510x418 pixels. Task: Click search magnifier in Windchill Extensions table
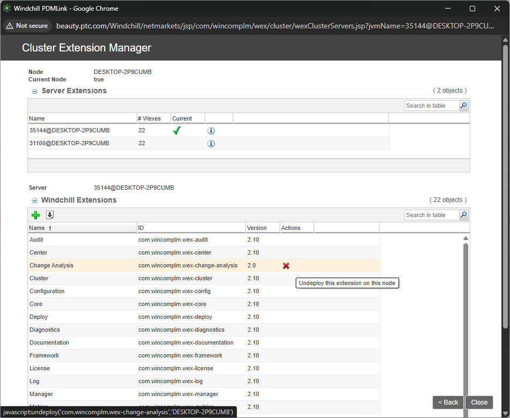(464, 215)
